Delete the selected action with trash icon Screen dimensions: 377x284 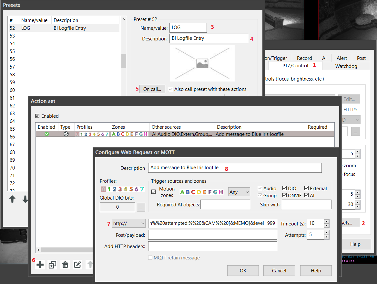pos(65,265)
